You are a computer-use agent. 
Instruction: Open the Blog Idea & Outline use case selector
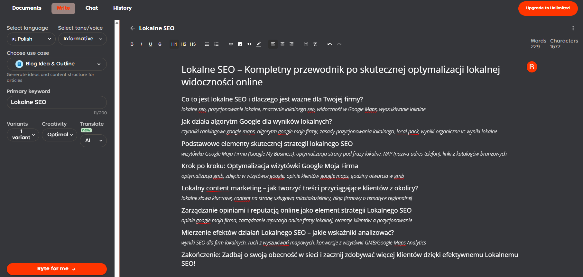click(57, 64)
